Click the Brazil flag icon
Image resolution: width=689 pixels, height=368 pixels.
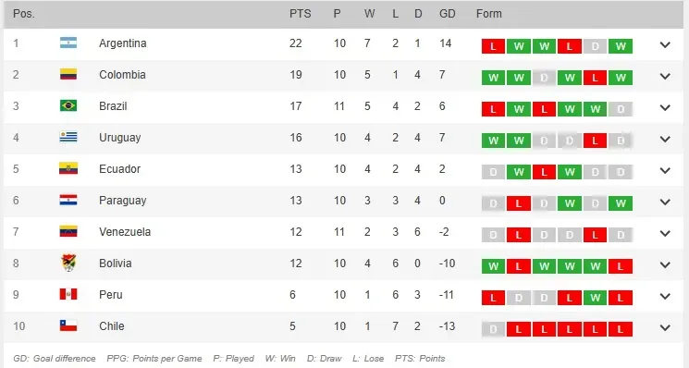coord(68,105)
